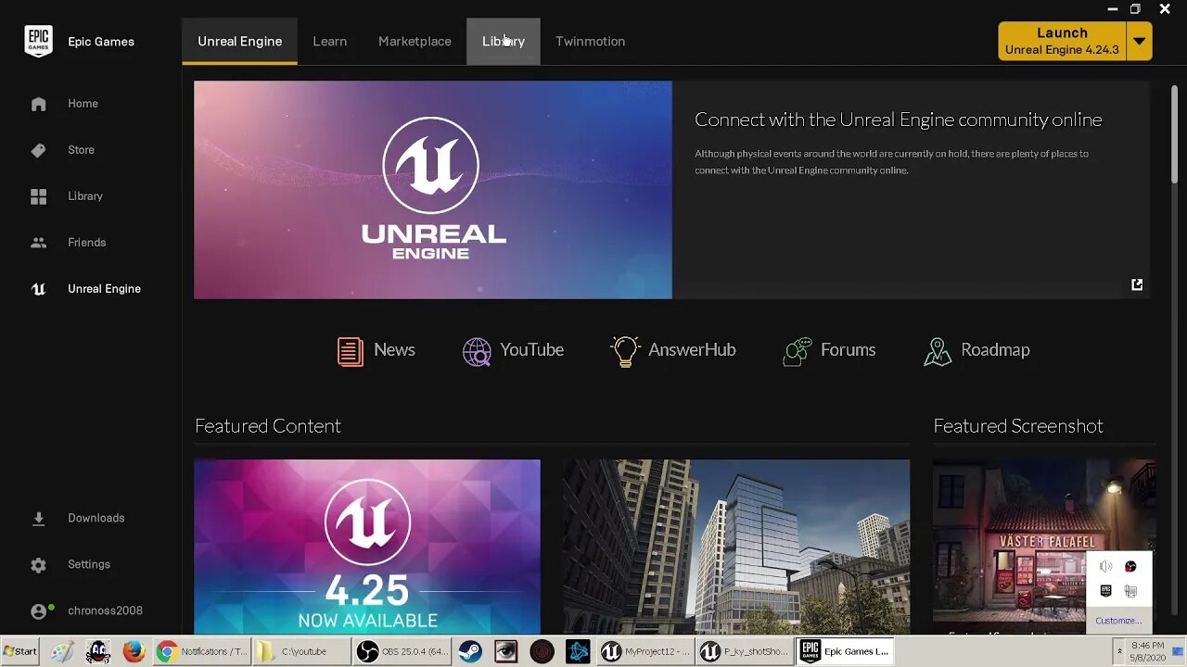Switch to the Unreal Engine tab
Viewport: 1187px width, 667px height.
tap(239, 42)
